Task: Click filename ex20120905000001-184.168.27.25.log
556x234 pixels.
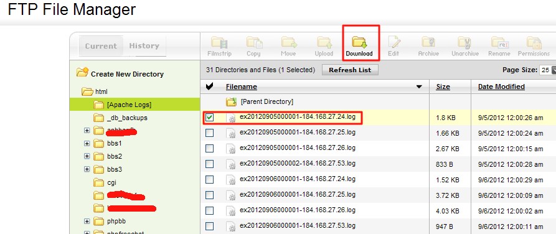Action: click(x=298, y=132)
